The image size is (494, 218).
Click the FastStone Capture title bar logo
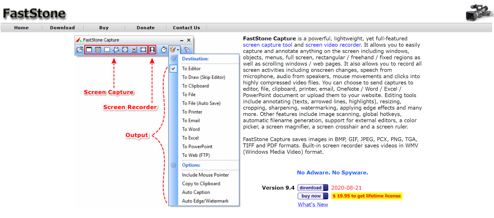(79, 40)
